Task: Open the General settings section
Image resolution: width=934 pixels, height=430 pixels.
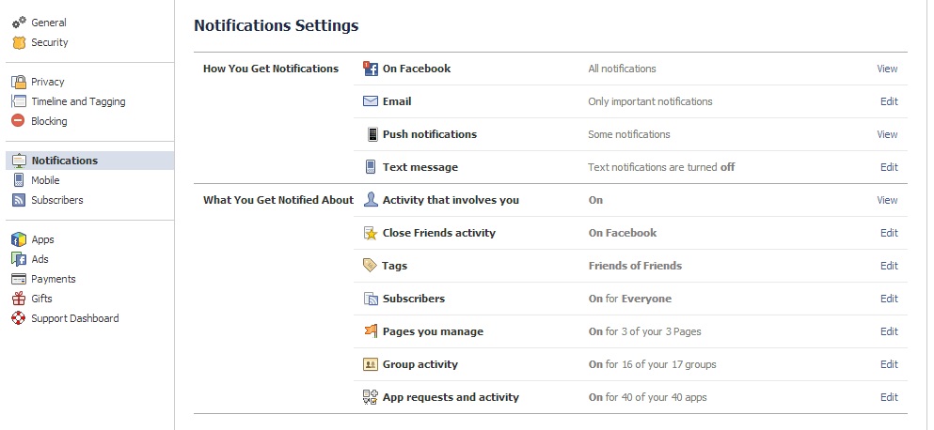Action: (x=48, y=23)
